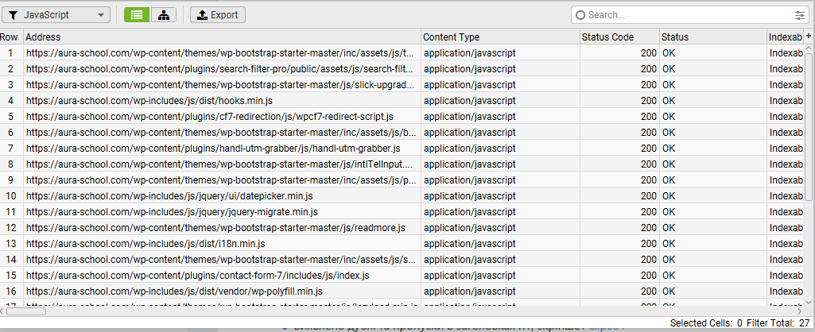The height and width of the screenshot is (332, 815).
Task: Select the i18n.min.js address row
Action: (x=222, y=243)
